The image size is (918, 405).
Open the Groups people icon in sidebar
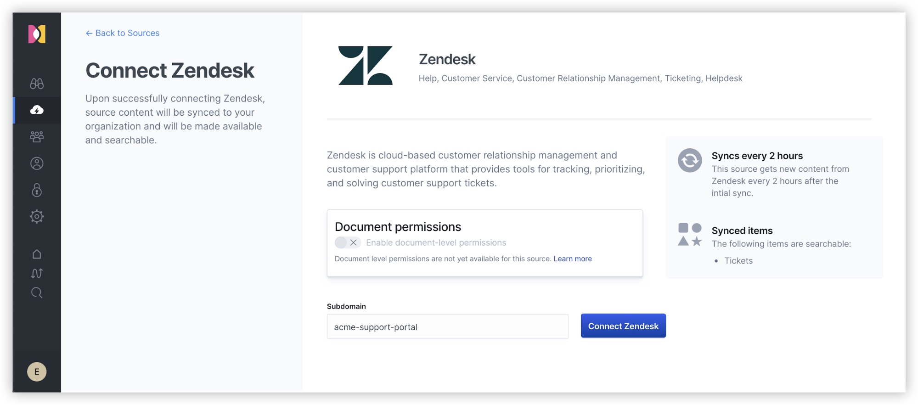(x=37, y=136)
